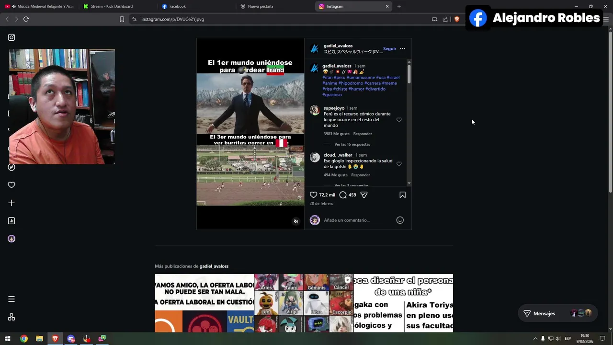View the 72,2 mil likes count

[x=327, y=195]
